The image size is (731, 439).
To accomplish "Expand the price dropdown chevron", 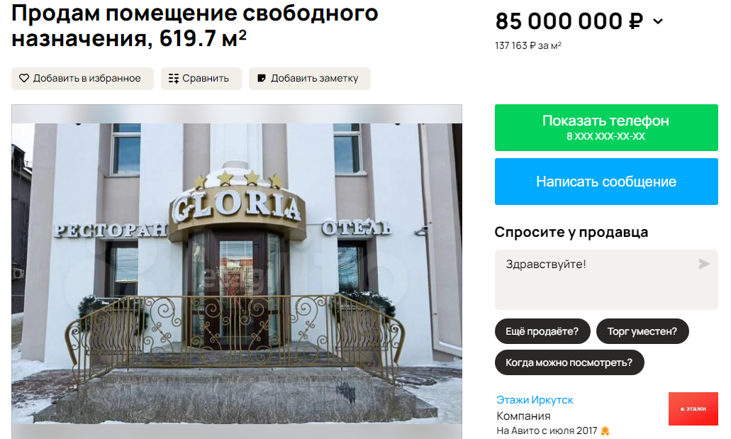I will pos(658,21).
